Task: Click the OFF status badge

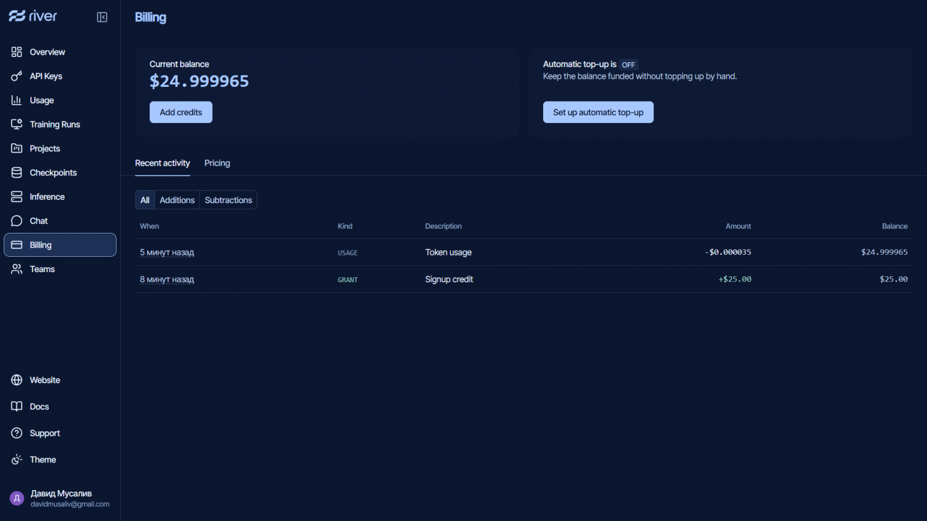Action: [629, 65]
